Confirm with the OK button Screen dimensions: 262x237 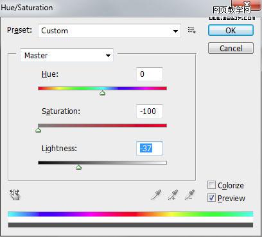231,30
